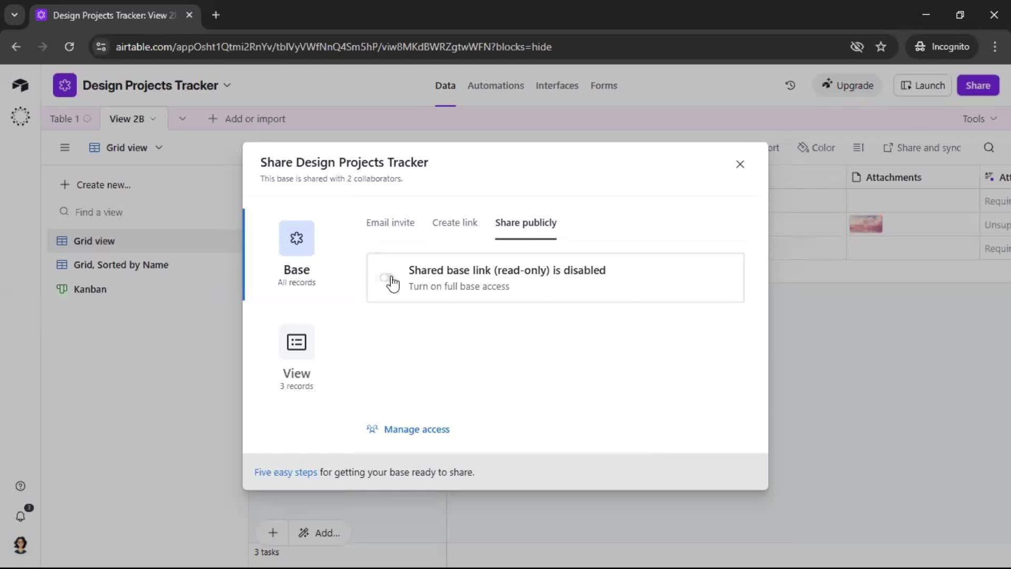
Task: Click the purple base icon
Action: point(64,85)
